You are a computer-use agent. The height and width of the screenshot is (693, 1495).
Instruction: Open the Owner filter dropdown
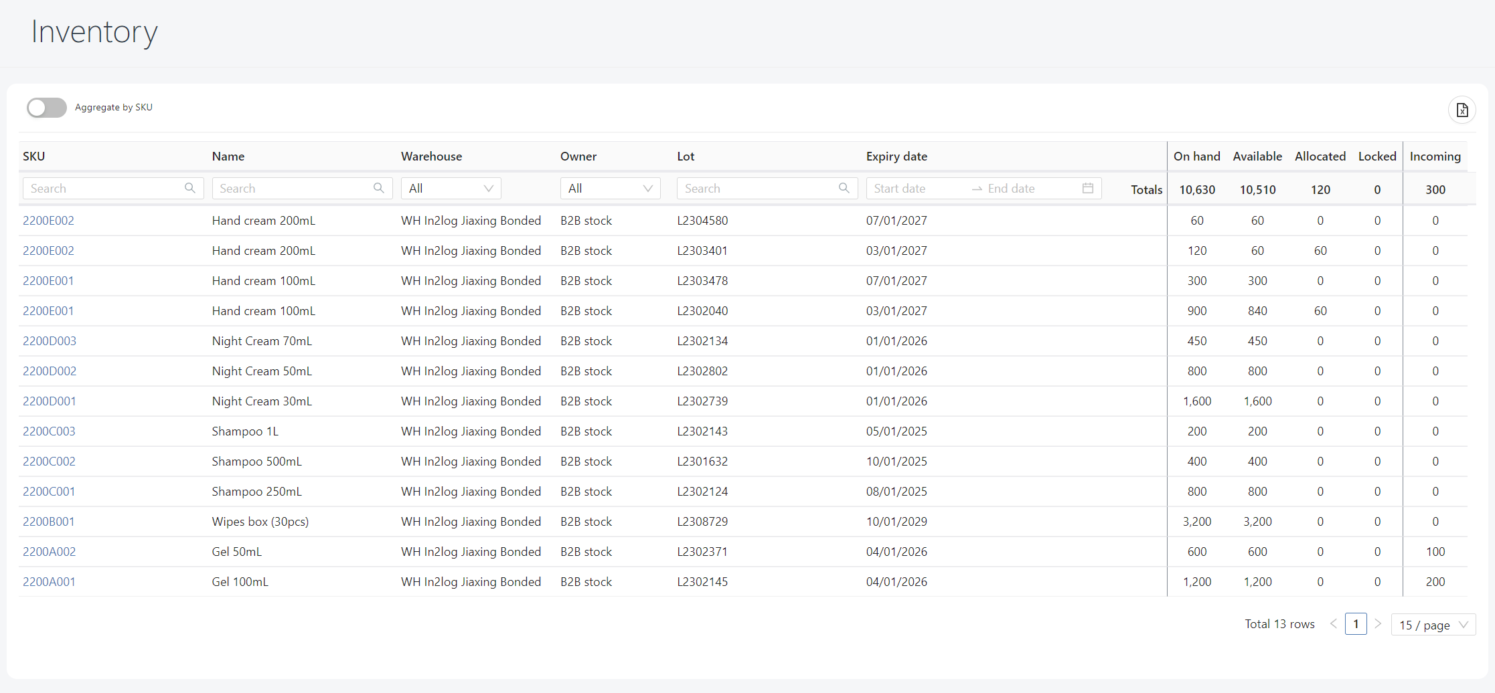tap(610, 189)
